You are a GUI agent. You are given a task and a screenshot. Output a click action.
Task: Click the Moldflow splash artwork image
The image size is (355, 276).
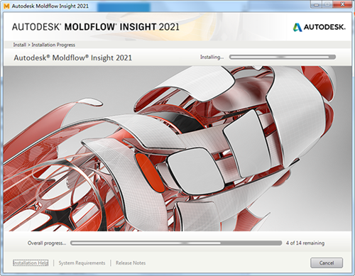177,148
